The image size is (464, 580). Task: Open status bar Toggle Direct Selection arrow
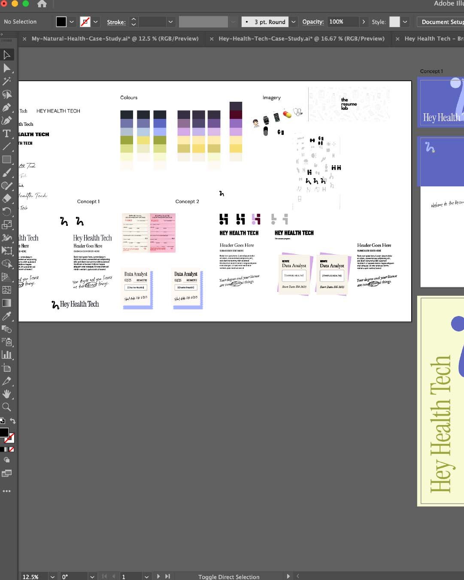[x=288, y=577]
